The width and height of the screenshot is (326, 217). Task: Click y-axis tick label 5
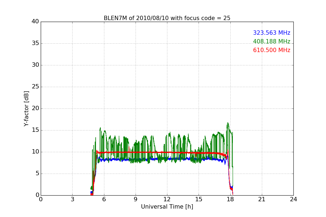(37, 174)
